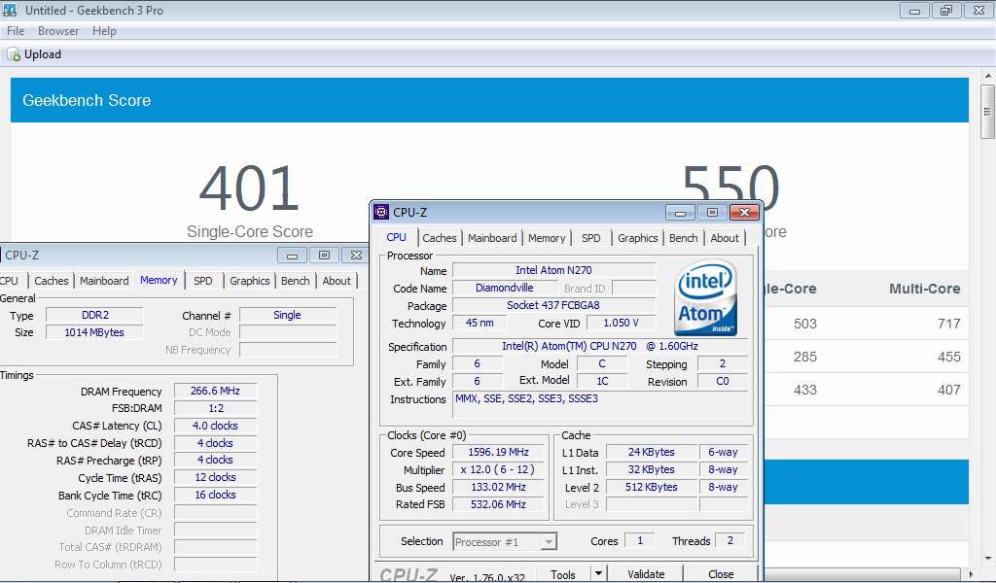Click the Geekbench horizontal scrollbar right arrow

coord(972,574)
